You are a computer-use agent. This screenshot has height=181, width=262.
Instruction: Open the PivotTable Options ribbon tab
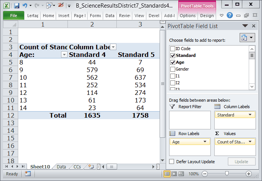click(188, 16)
